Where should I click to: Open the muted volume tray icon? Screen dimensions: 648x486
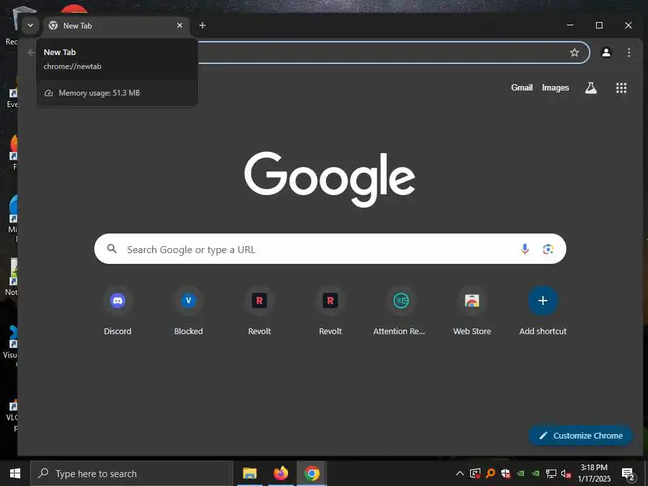point(566,473)
